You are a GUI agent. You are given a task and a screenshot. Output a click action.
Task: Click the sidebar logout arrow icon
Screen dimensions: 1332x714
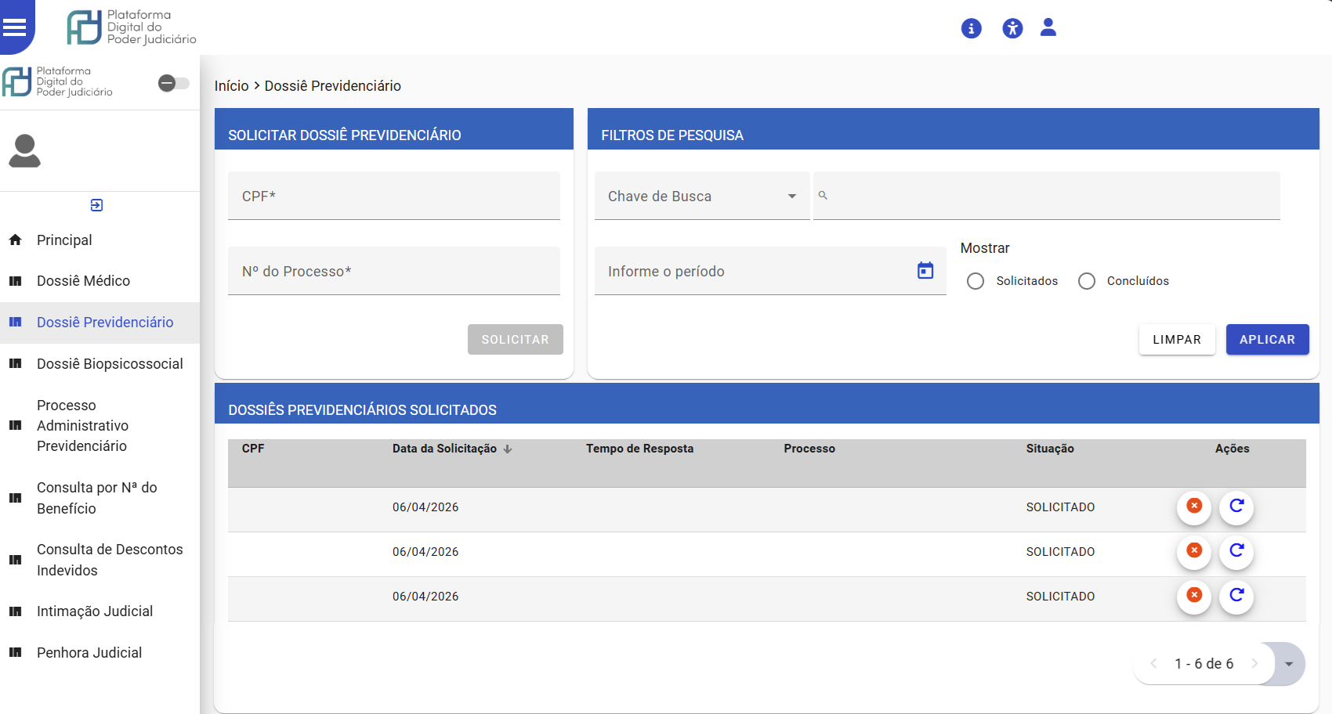coord(96,205)
